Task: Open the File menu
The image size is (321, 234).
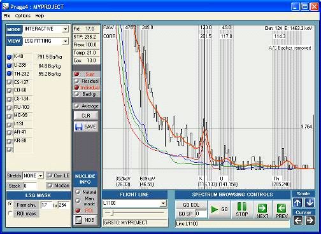Action: (7, 16)
